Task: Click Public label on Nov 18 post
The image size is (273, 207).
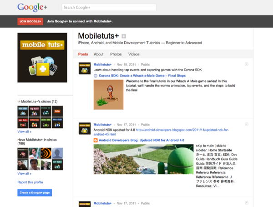Action: (145, 65)
